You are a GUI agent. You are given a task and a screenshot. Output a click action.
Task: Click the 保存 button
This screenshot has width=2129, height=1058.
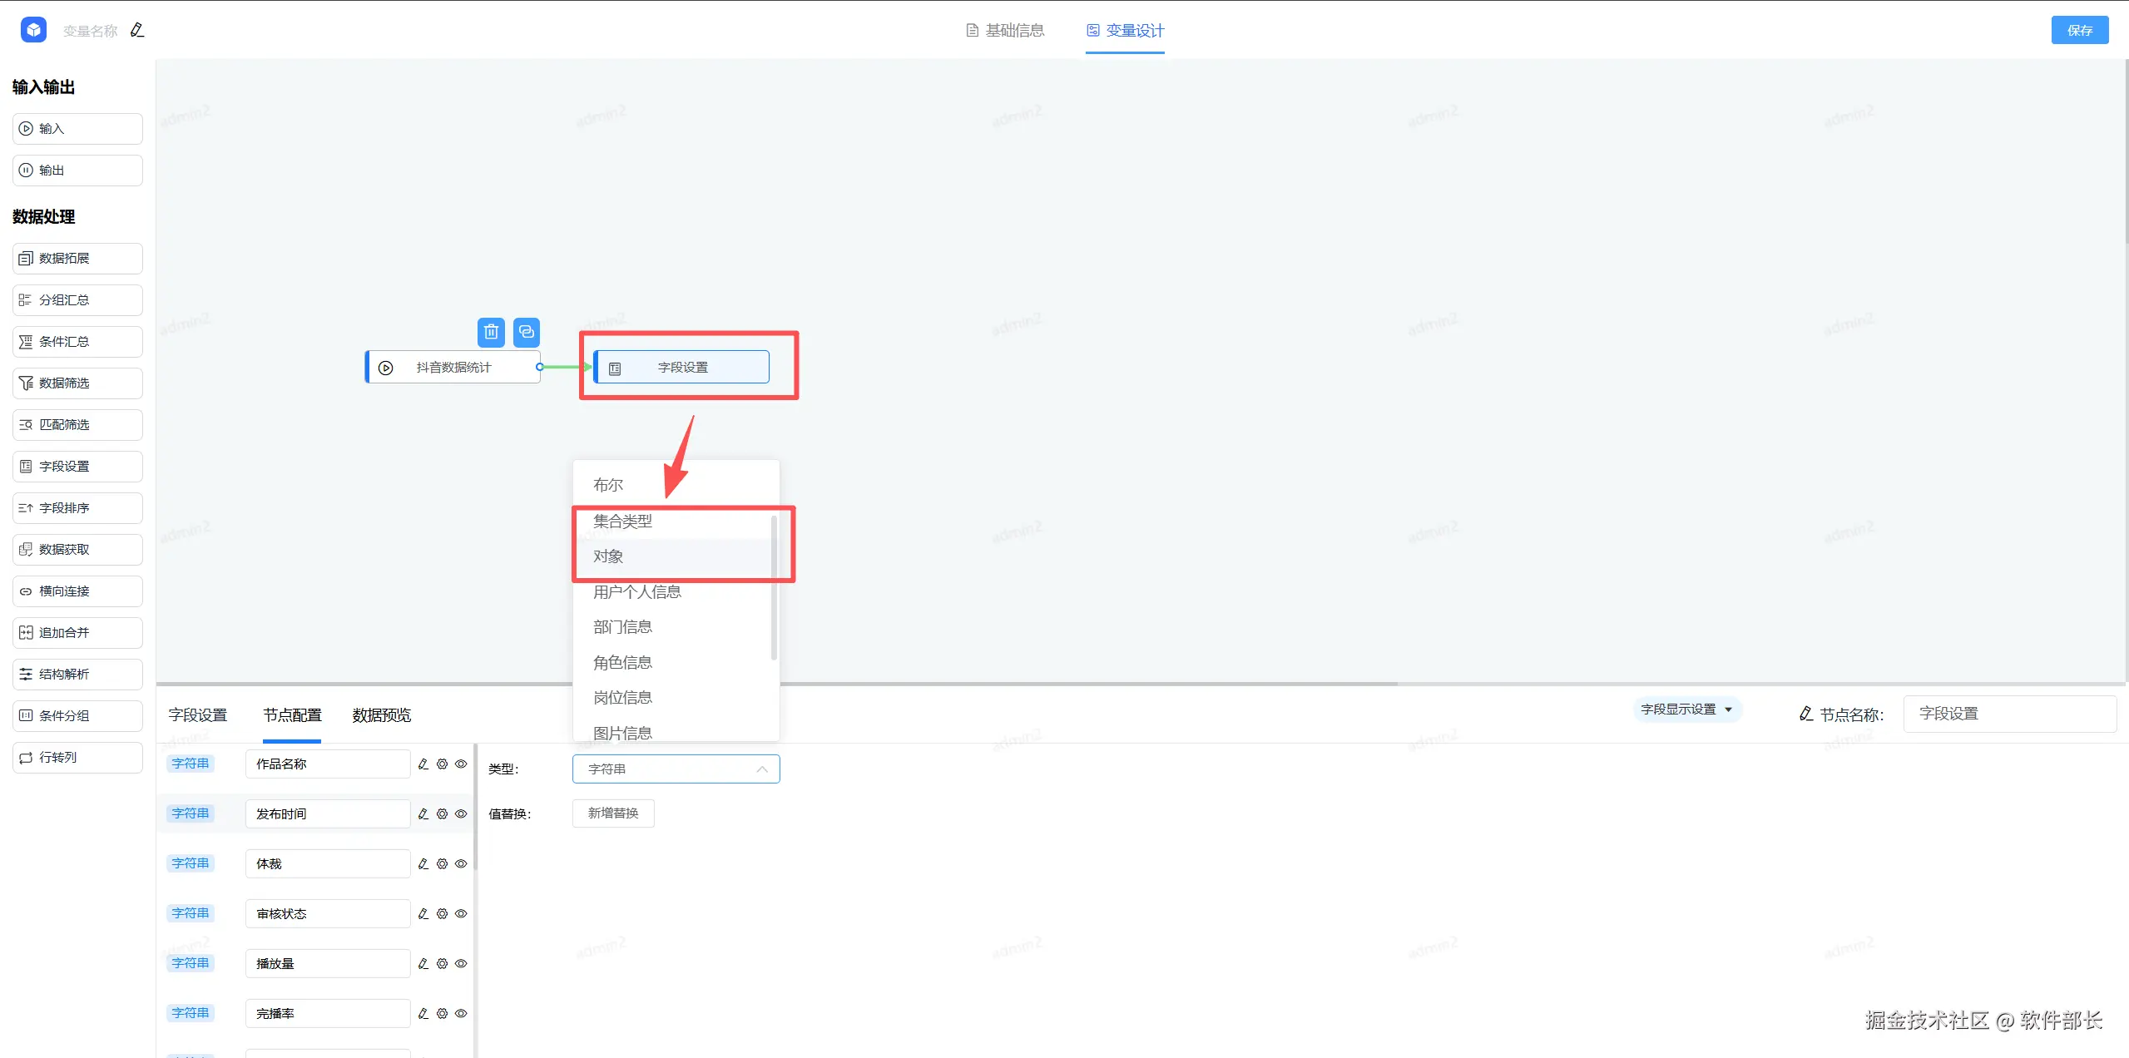[2078, 31]
